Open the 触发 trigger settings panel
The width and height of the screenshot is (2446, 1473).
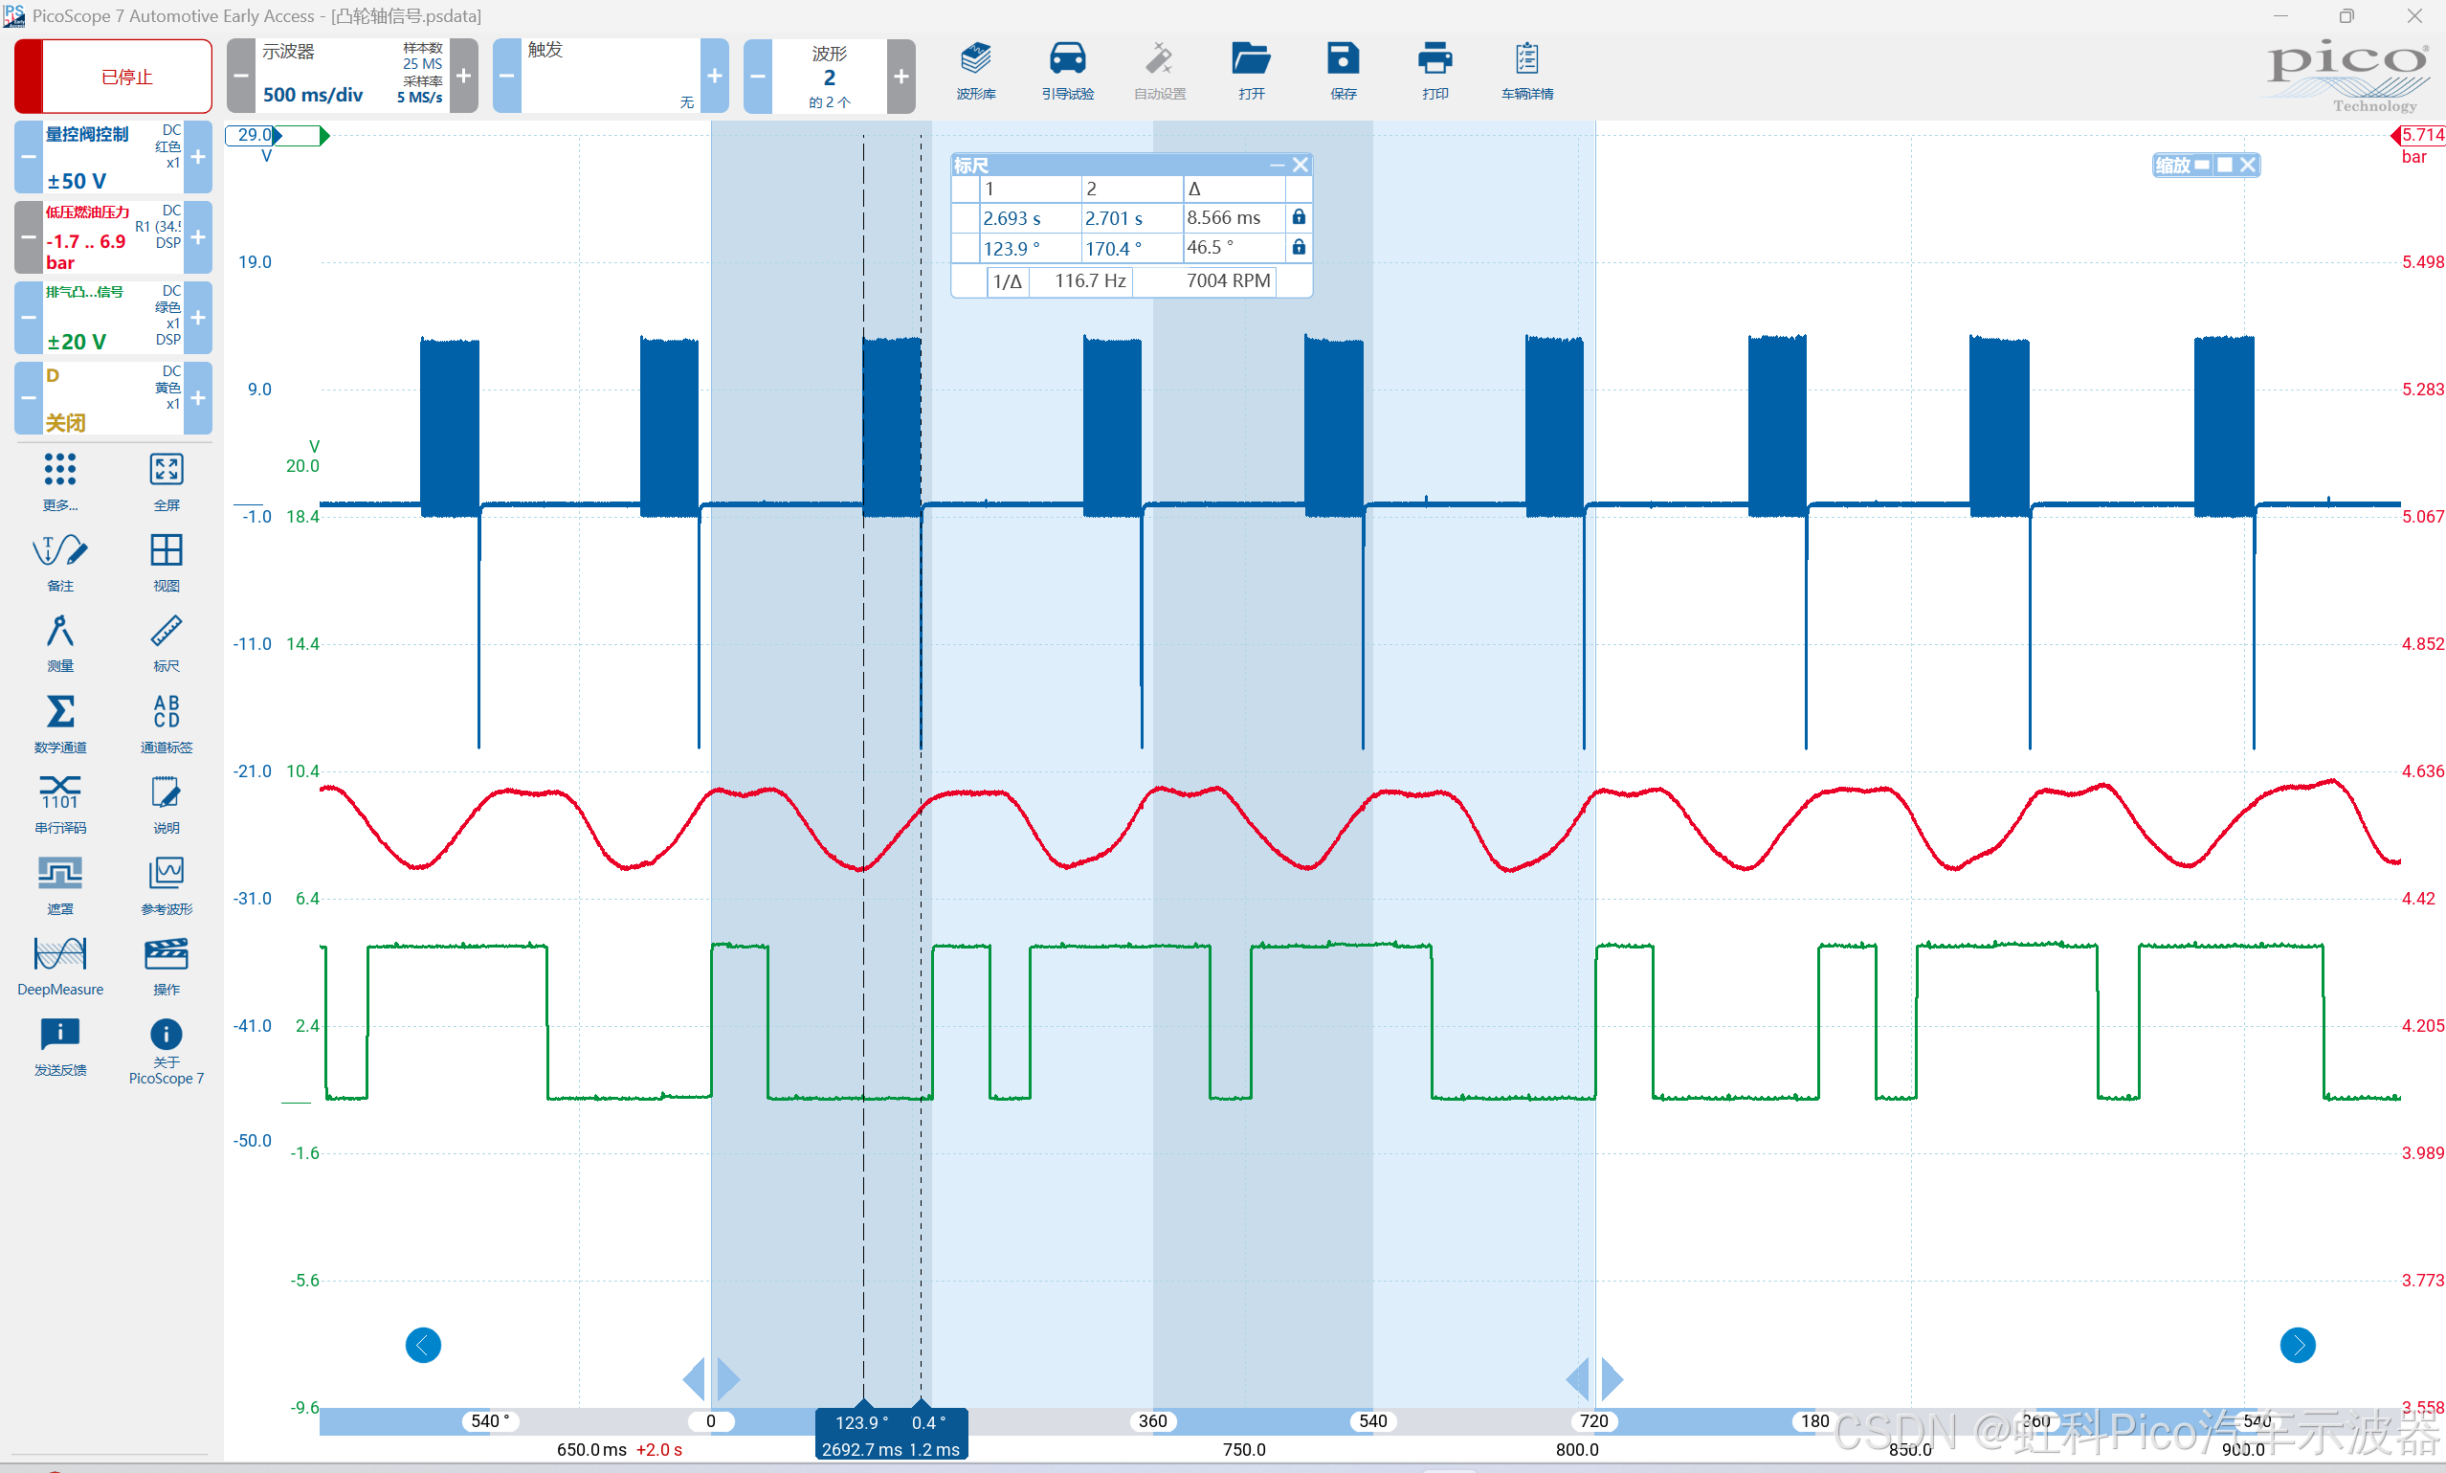(x=610, y=77)
